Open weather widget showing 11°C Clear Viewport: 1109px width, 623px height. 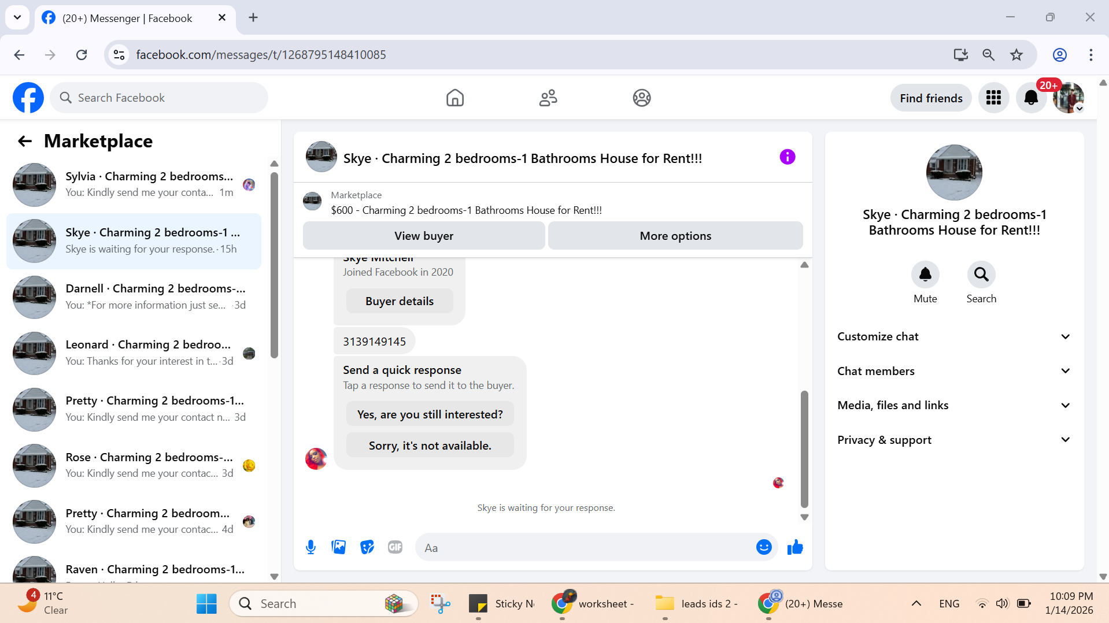coord(43,603)
